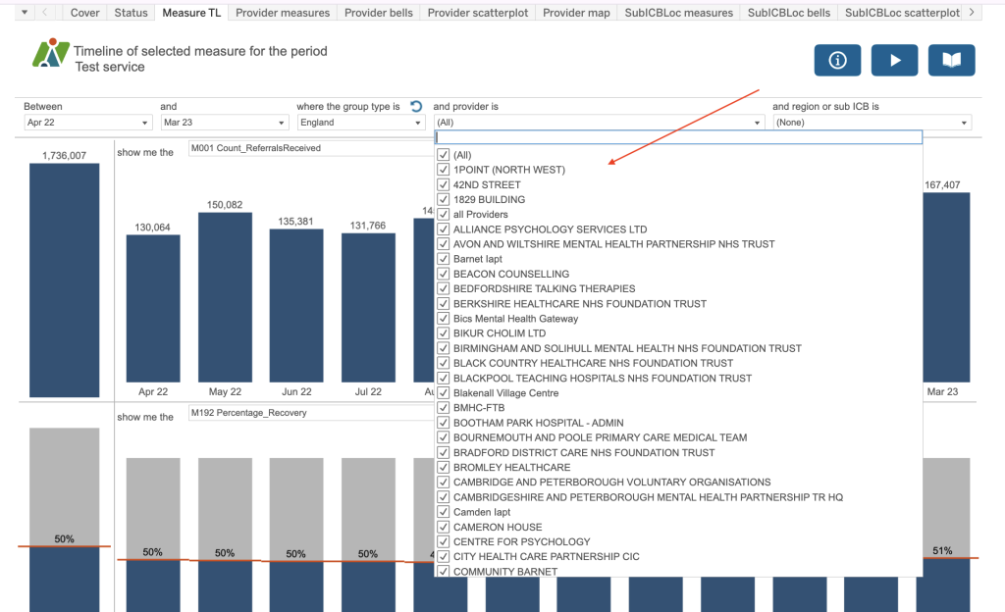The height and width of the screenshot is (612, 1005).
Task: Open the region or sub ICB dropdown
Action: click(872, 123)
